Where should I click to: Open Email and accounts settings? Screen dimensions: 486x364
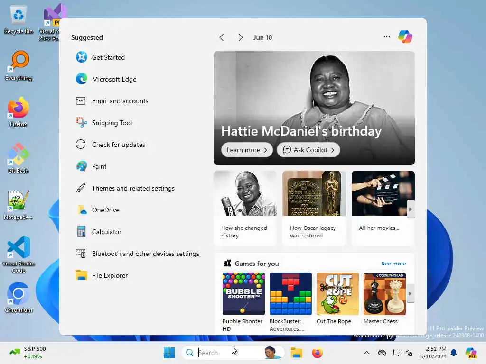(112, 101)
